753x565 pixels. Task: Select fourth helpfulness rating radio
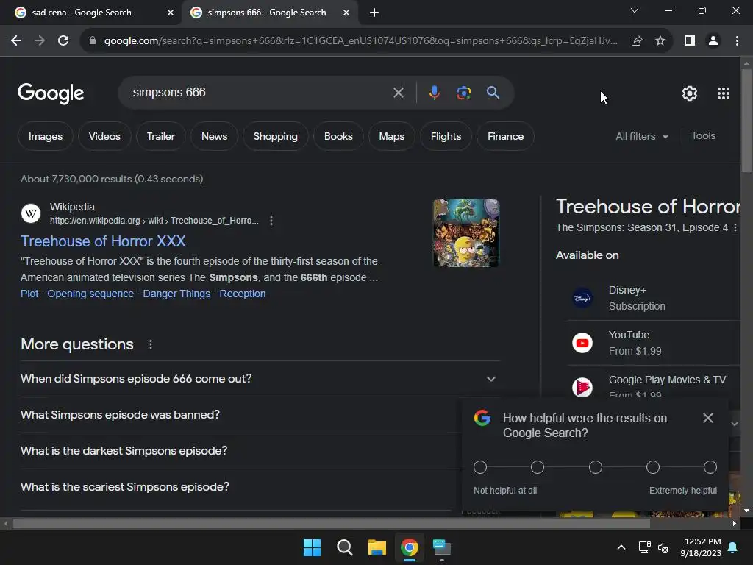click(653, 467)
